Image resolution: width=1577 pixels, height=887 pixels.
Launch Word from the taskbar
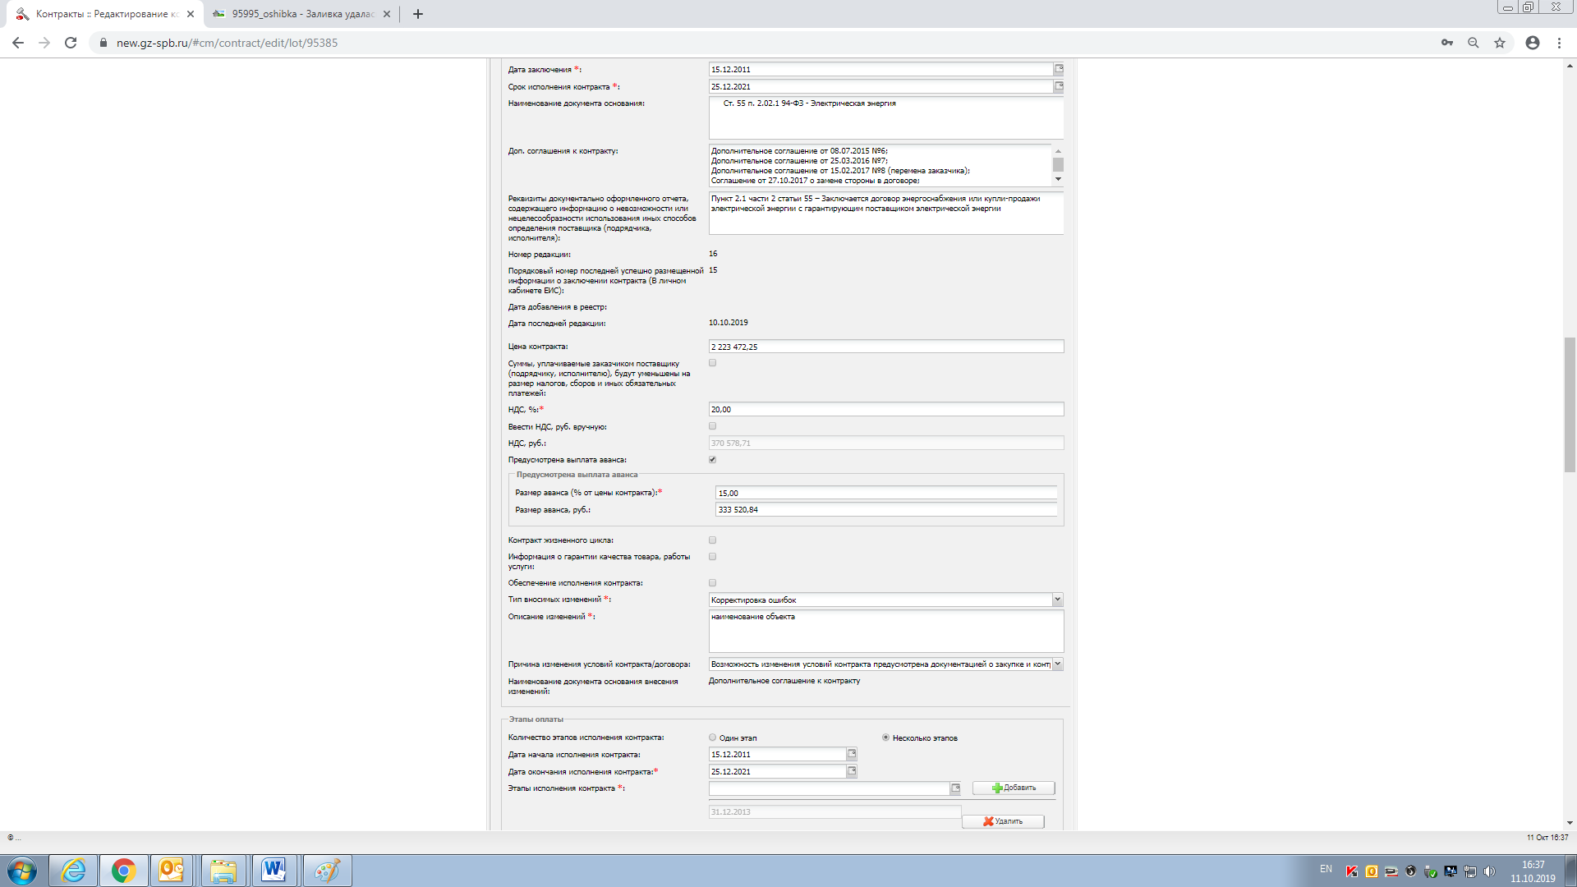click(274, 871)
